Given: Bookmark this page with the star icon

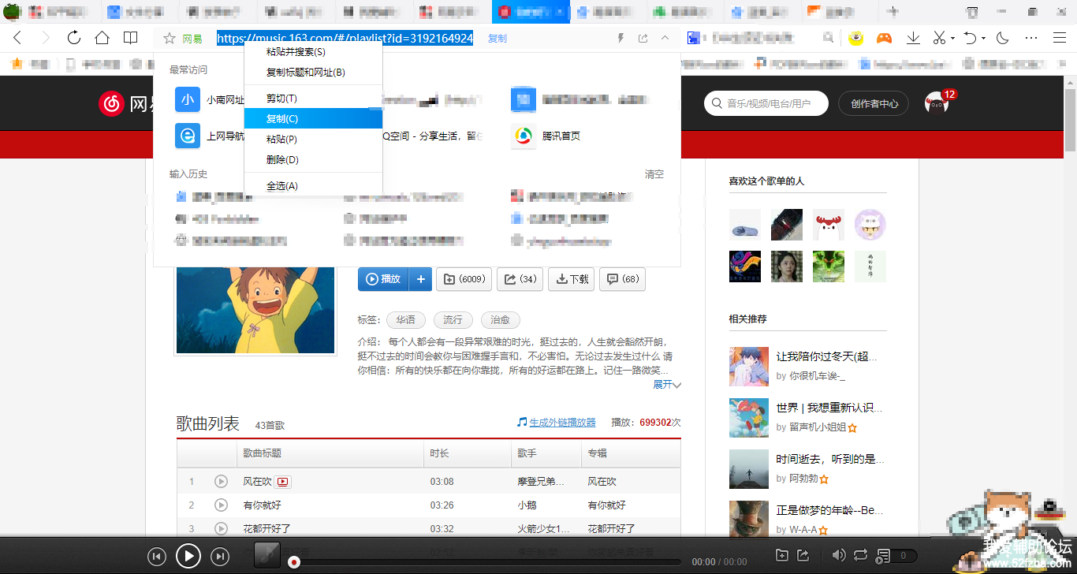Looking at the screenshot, I should 169,39.
